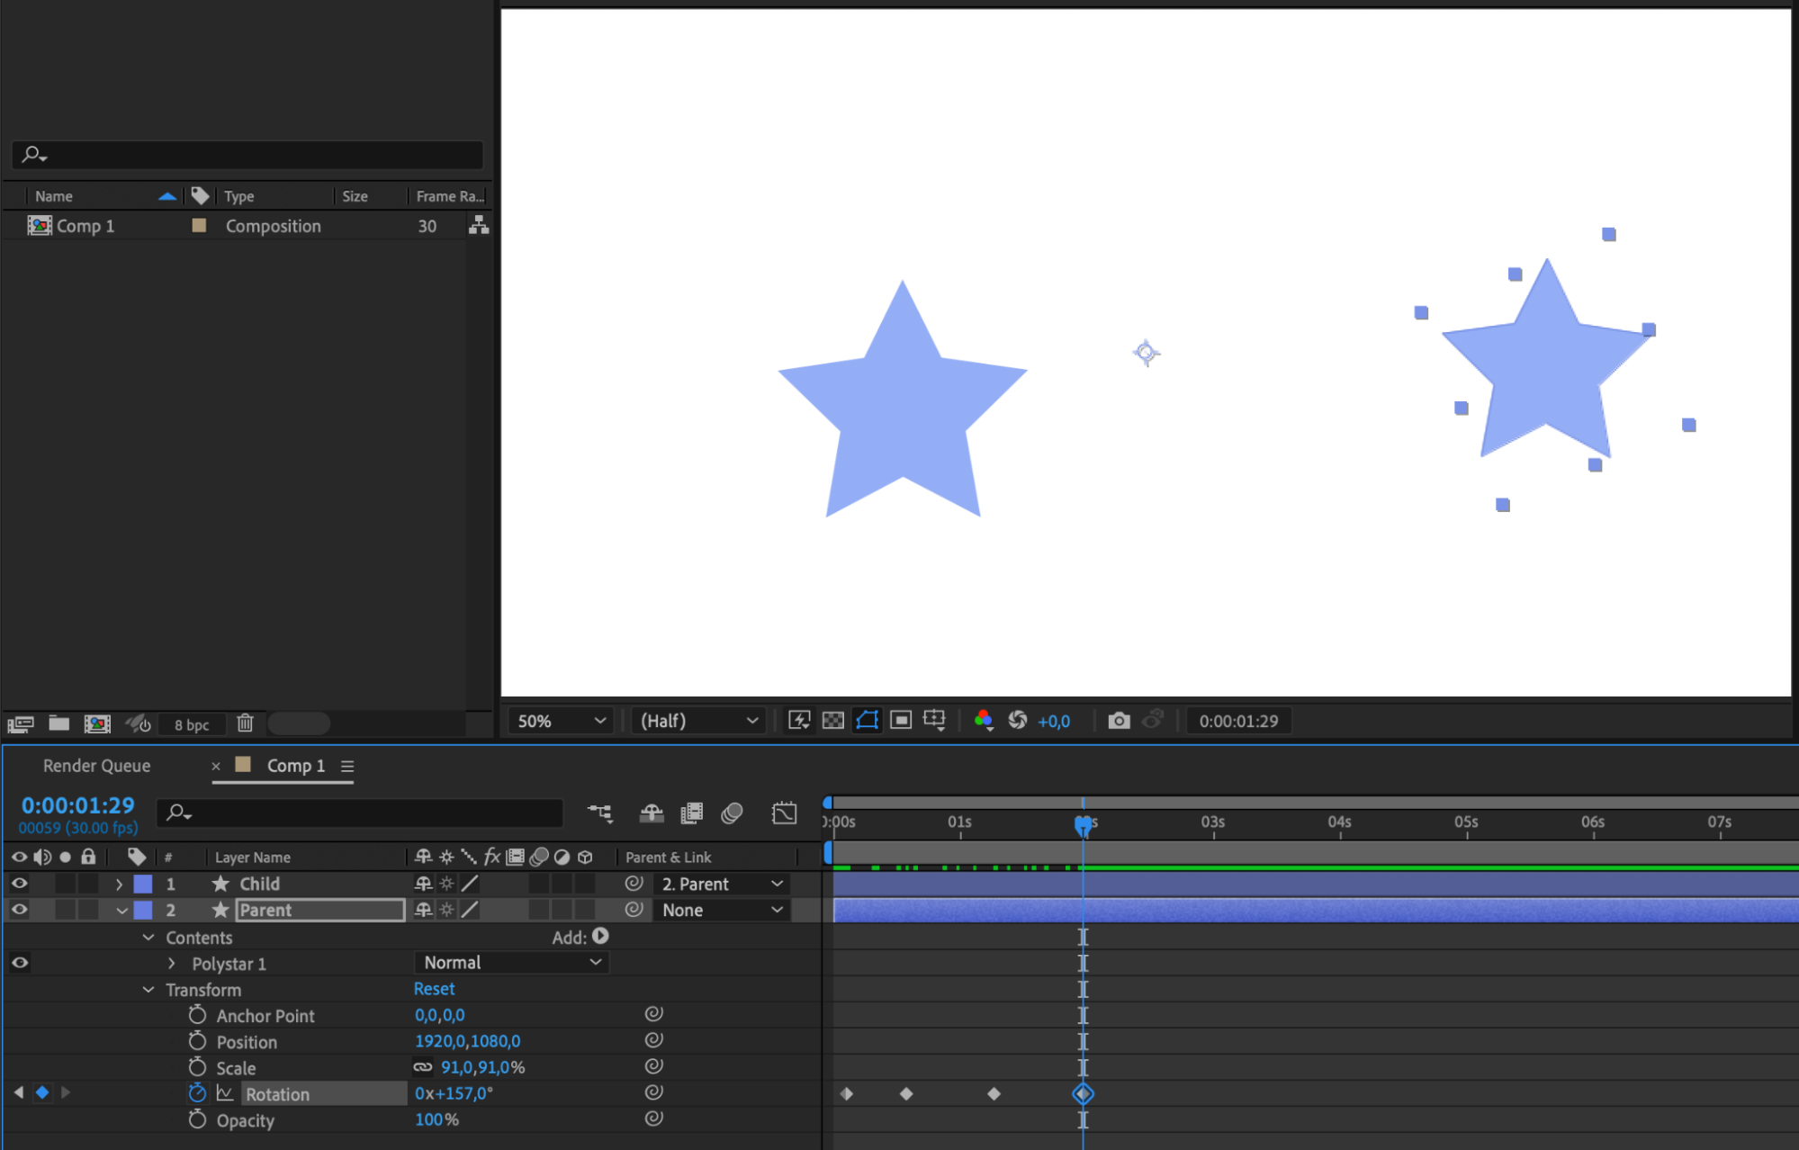Toggle the Rotation stopwatch

197,1093
